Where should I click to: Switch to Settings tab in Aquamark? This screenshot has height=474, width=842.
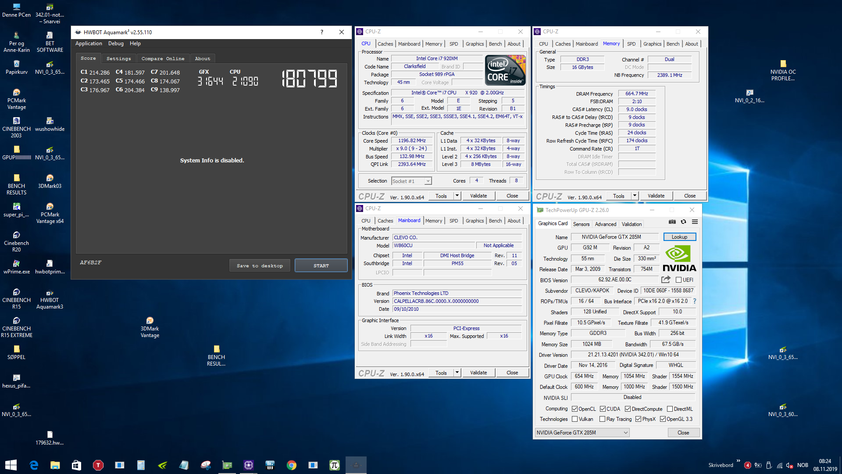coord(119,58)
